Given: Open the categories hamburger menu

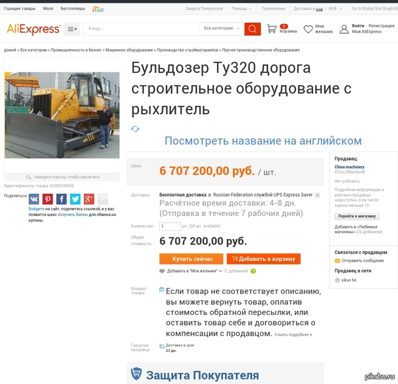Looking at the screenshot, I should click(72, 29).
